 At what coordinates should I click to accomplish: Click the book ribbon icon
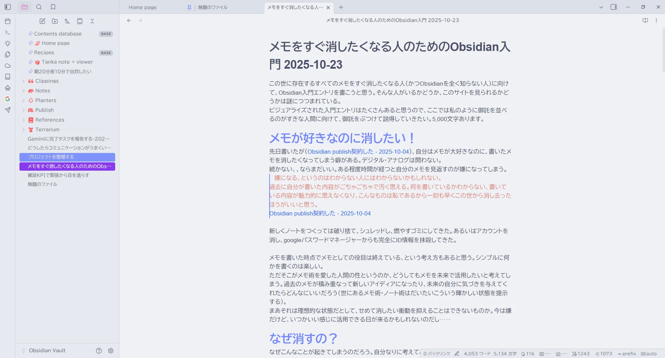[8, 77]
